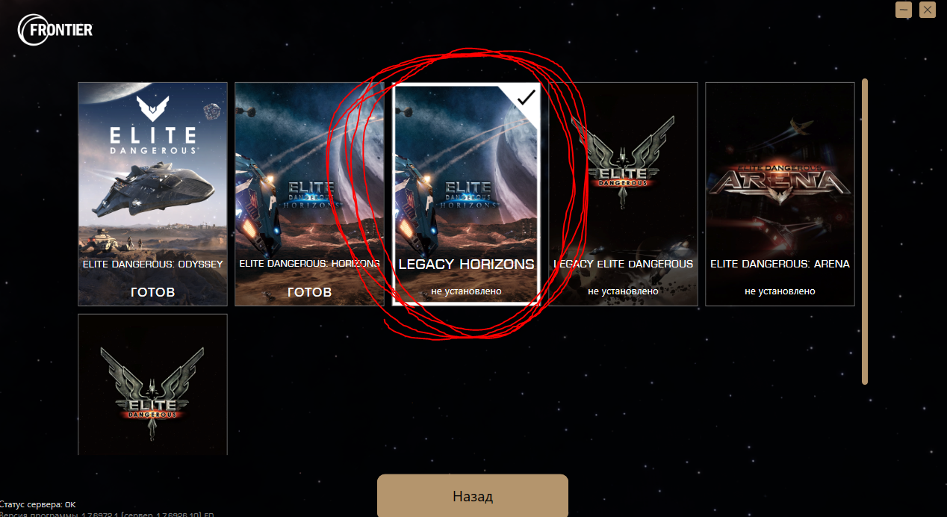Minimize the launcher window

click(x=904, y=10)
